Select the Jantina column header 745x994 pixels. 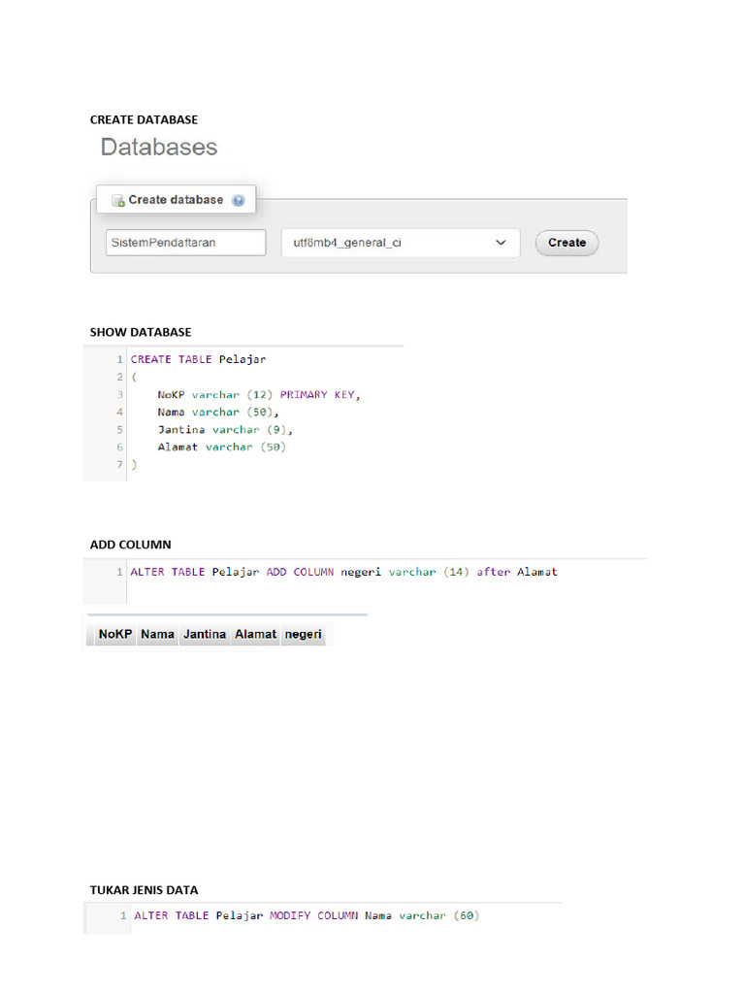pyautogui.click(x=205, y=634)
